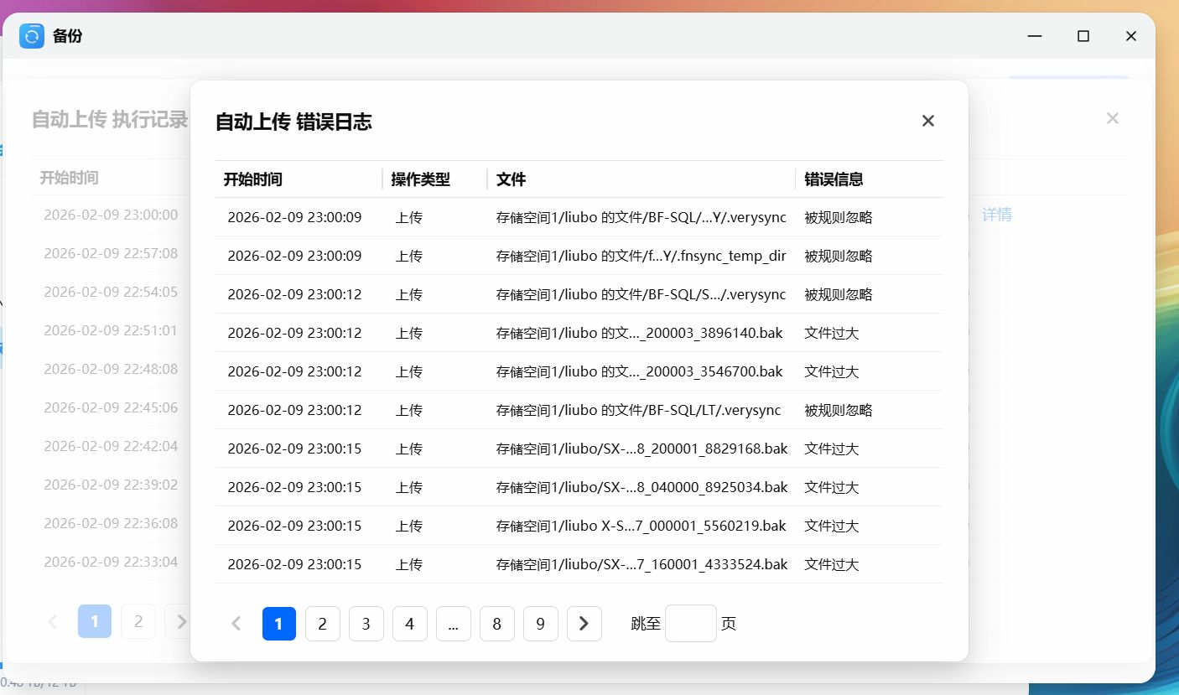Click the 备份 app icon in title bar
This screenshot has height=695, width=1179.
(x=32, y=36)
